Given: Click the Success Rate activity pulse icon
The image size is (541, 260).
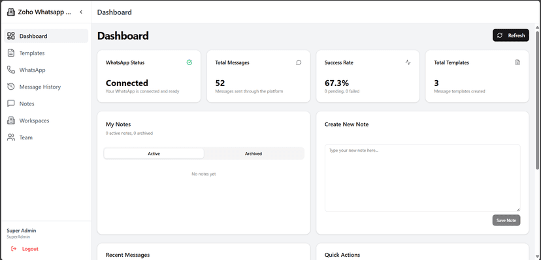Looking at the screenshot, I should [x=408, y=63].
